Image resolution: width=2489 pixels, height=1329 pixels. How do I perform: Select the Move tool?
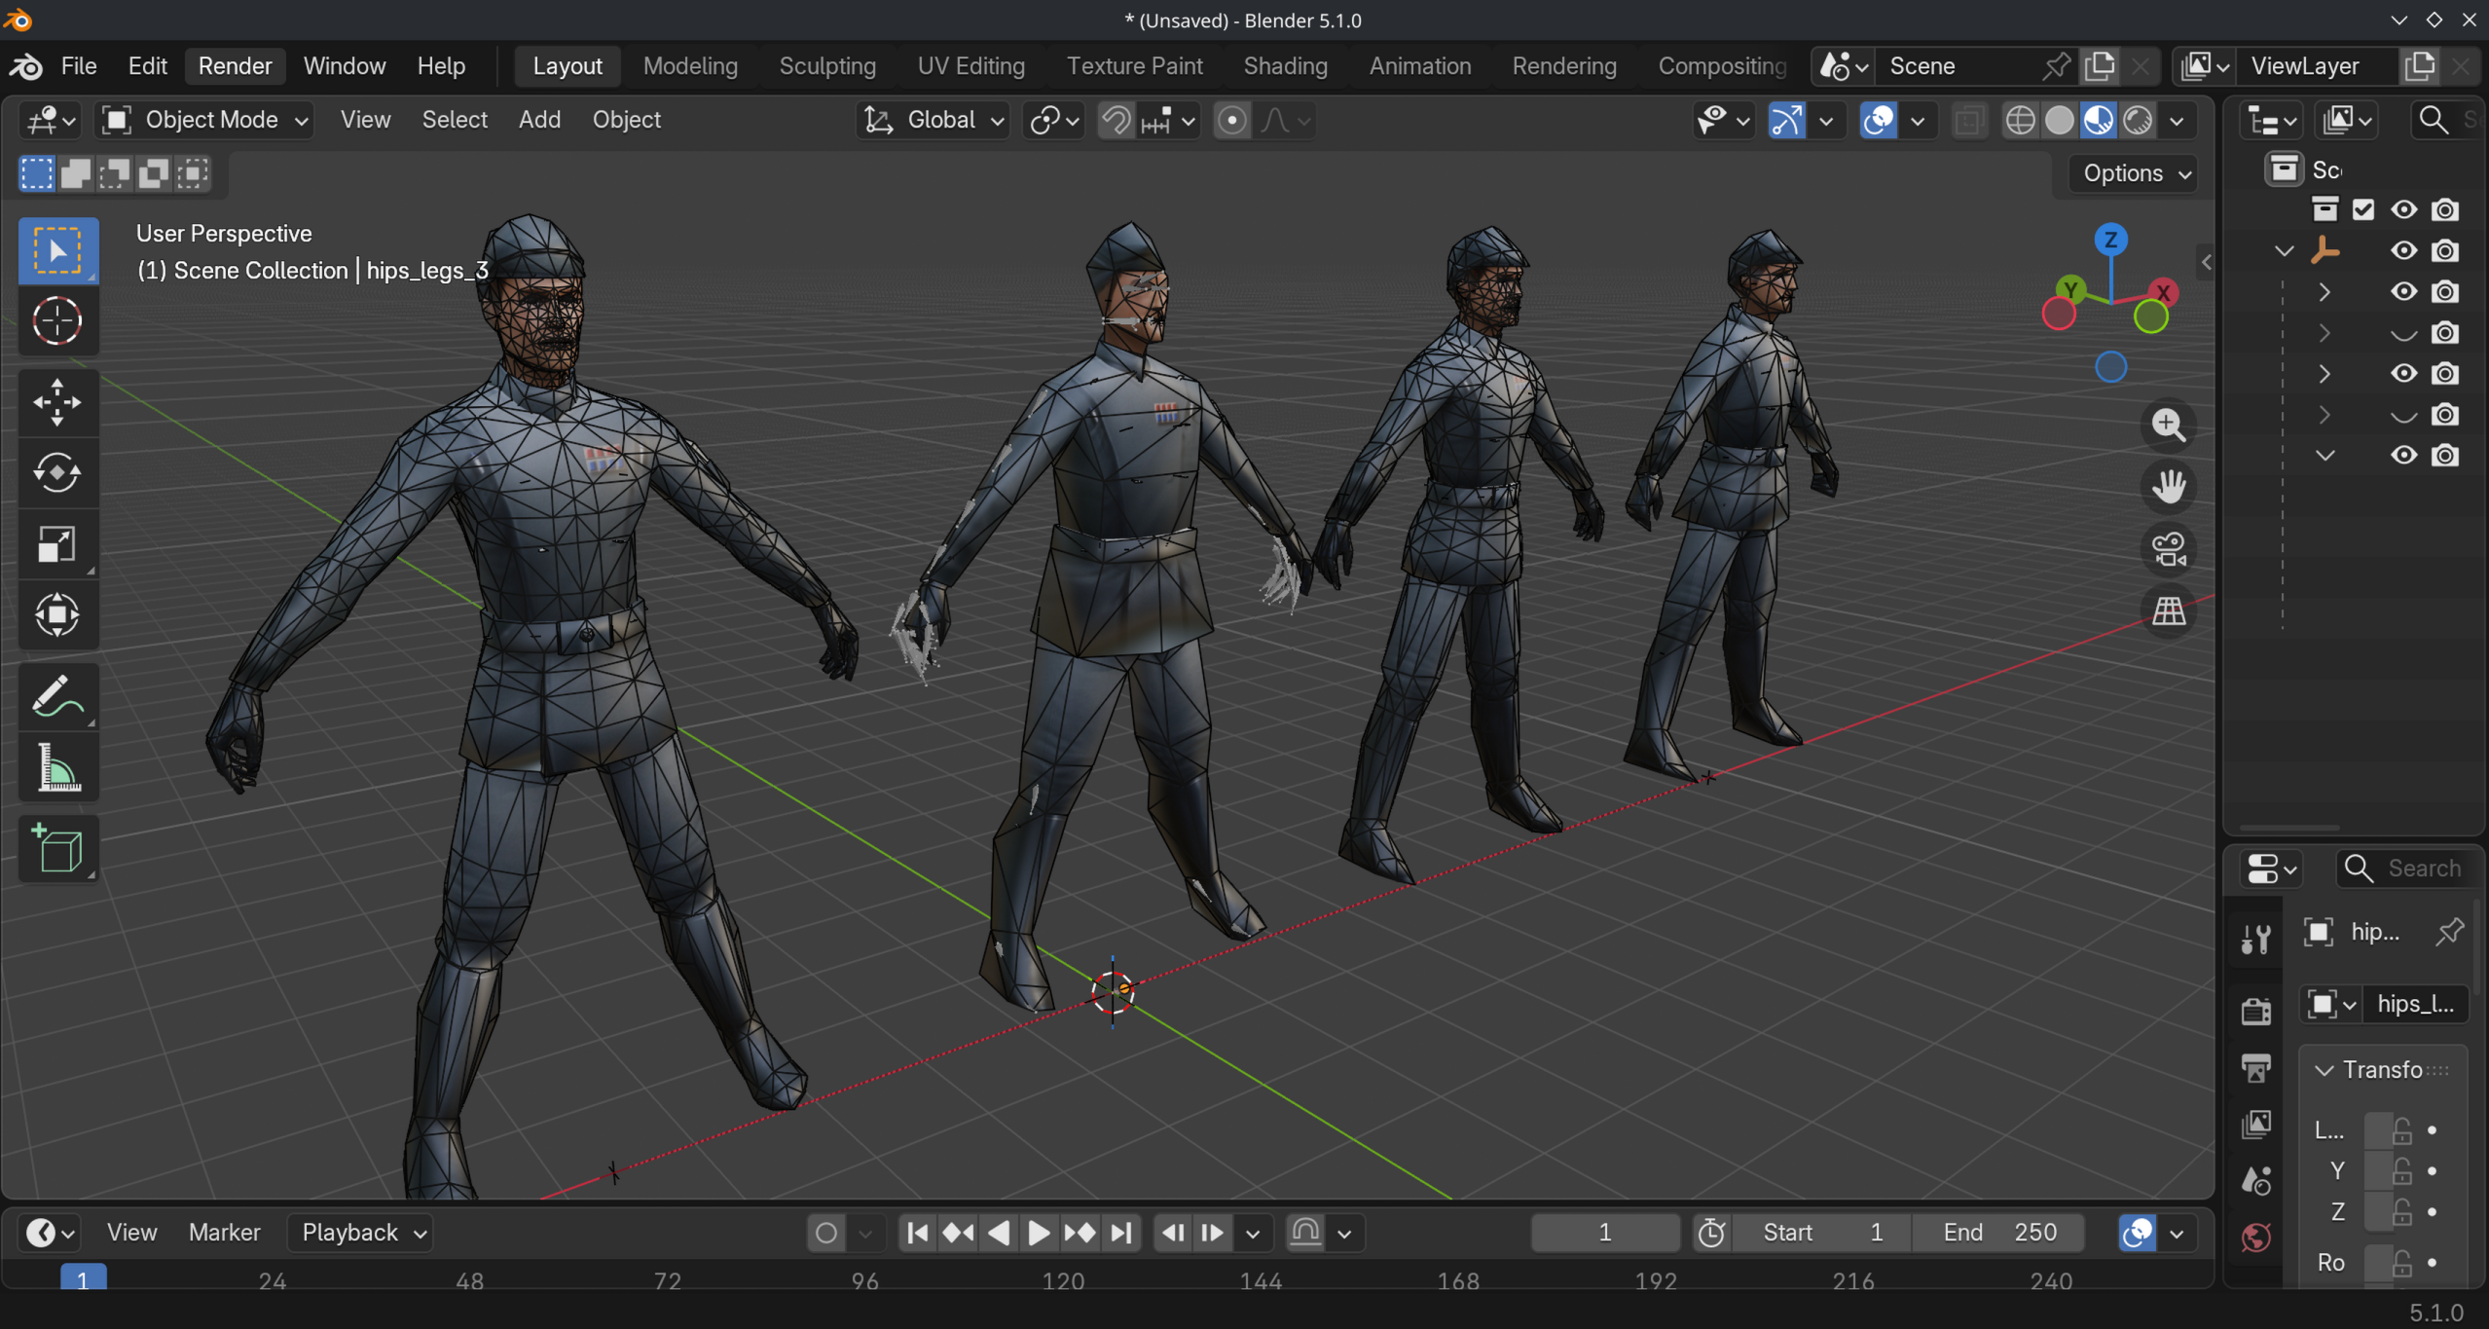pos(57,401)
